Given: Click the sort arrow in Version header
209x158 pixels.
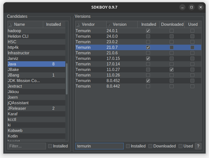Looking at the screenshot, I should point(109,25).
